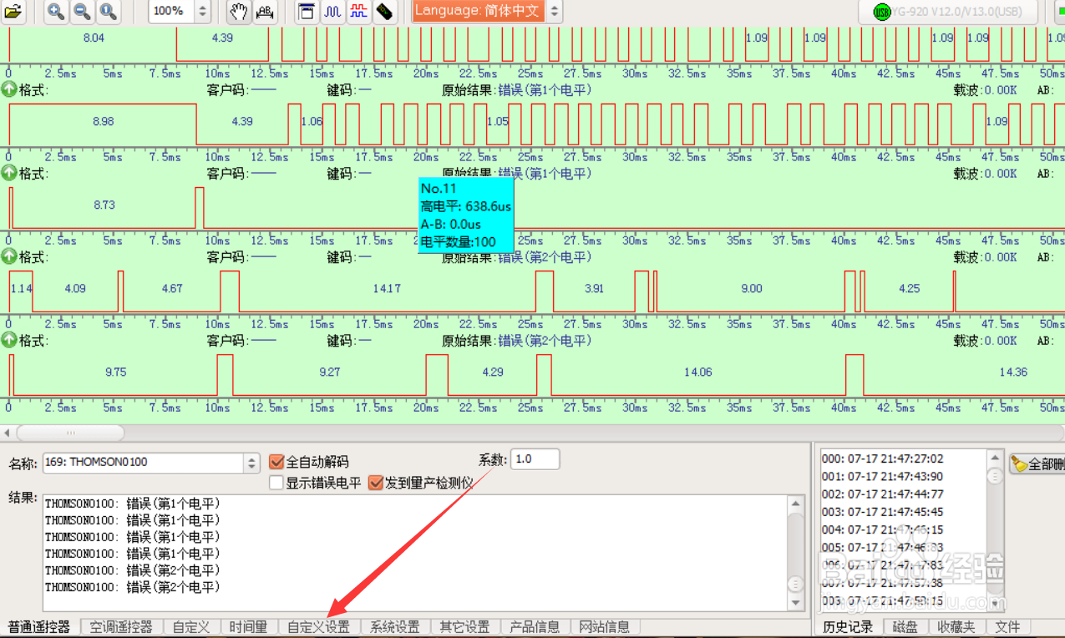The width and height of the screenshot is (1065, 638).
Task: Zoom out with the minus magnifier
Action: [82, 11]
